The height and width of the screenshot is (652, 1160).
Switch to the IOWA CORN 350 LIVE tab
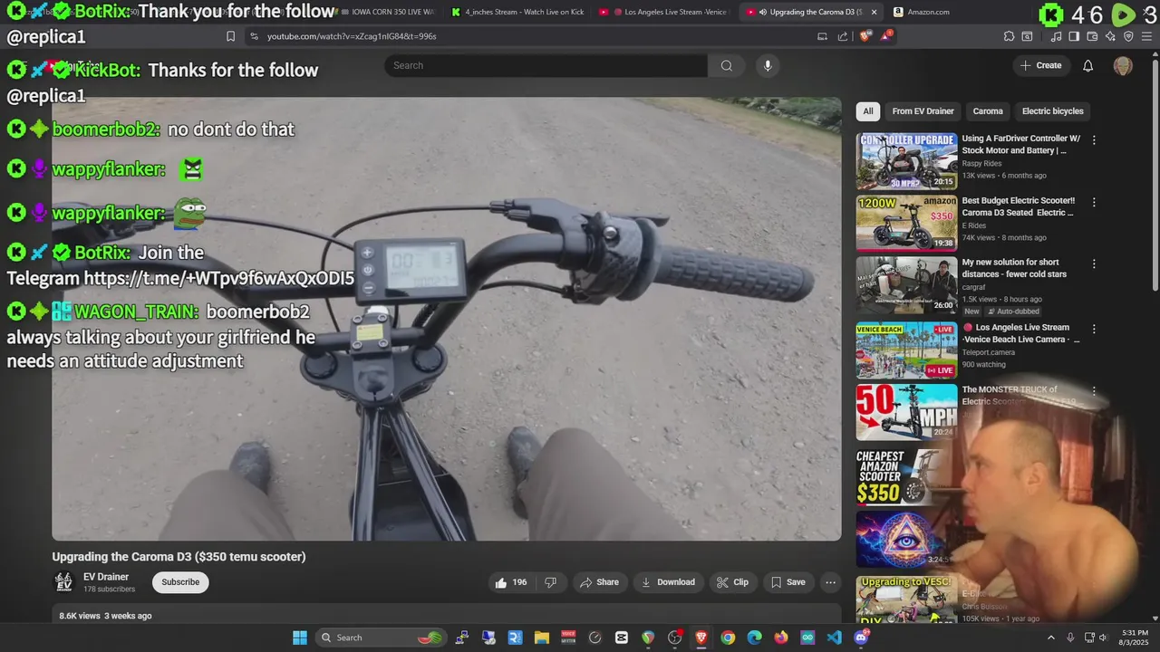pos(386,12)
